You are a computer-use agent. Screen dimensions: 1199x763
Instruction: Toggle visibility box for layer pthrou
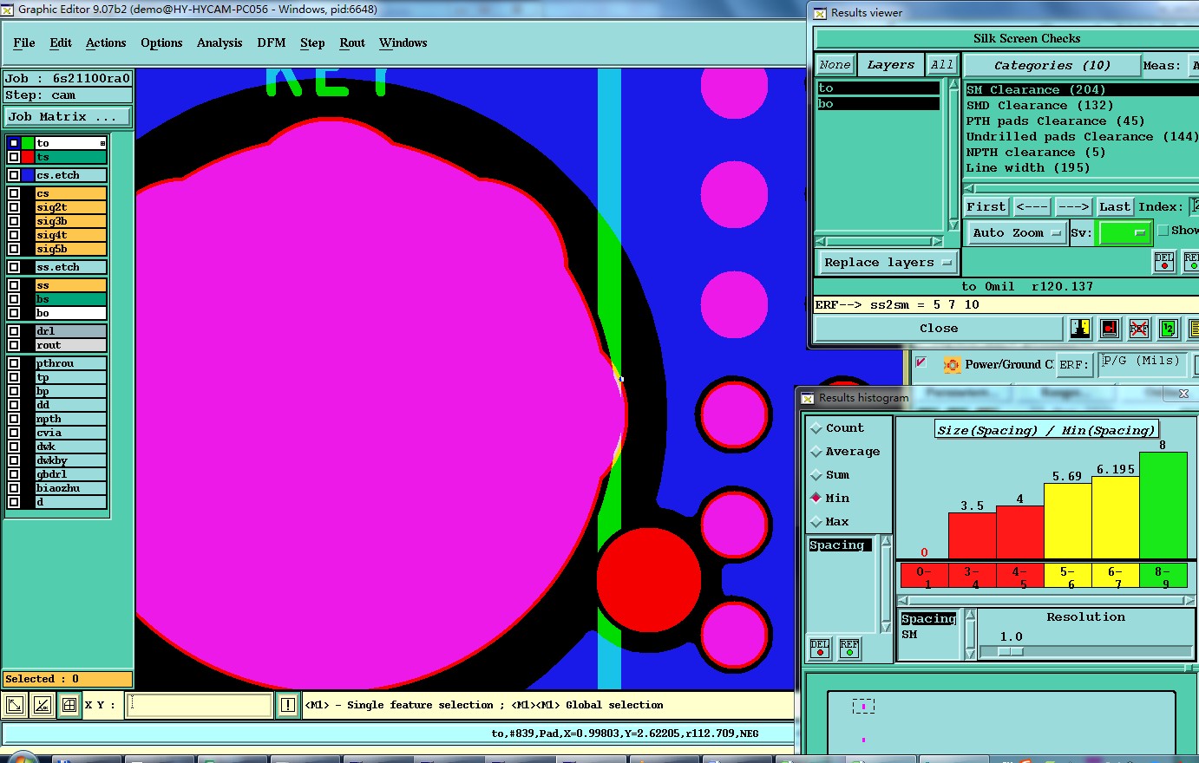coord(14,363)
